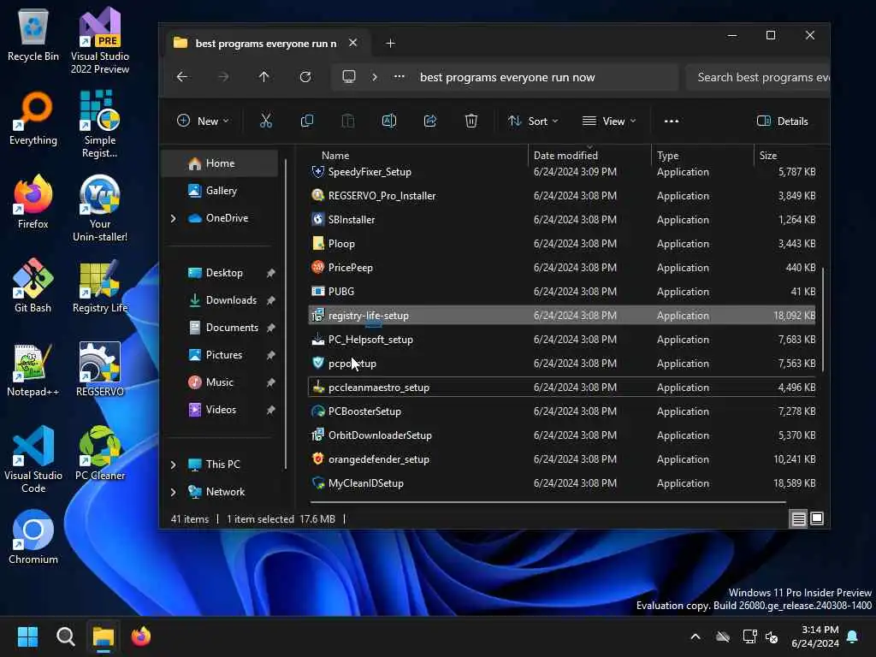Open taskbar Search
Image resolution: width=876 pixels, height=657 pixels.
pyautogui.click(x=65, y=636)
